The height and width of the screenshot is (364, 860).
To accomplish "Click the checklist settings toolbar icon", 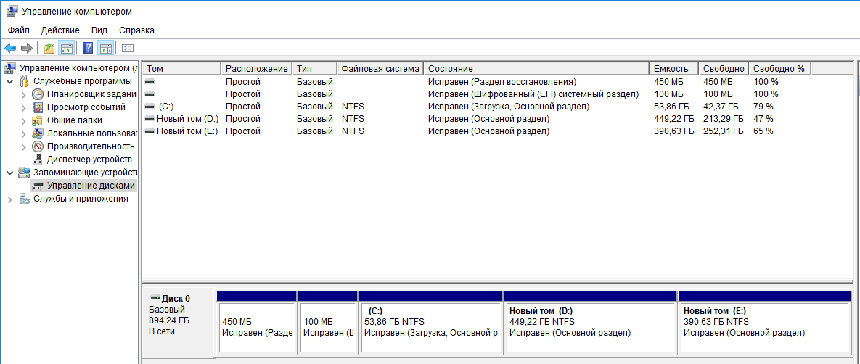I will click(128, 49).
